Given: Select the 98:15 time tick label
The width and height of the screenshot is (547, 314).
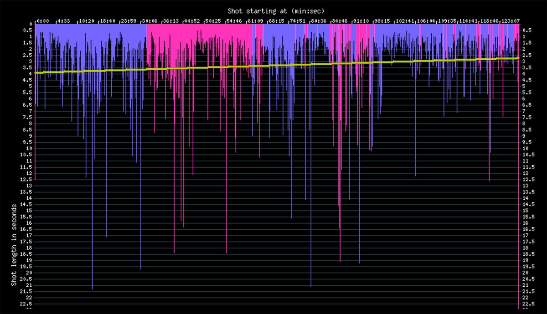Looking at the screenshot, I should pyautogui.click(x=382, y=21).
